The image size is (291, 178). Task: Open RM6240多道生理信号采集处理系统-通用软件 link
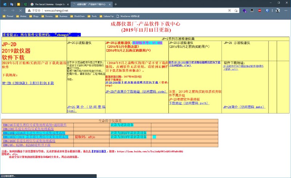coord(35,125)
